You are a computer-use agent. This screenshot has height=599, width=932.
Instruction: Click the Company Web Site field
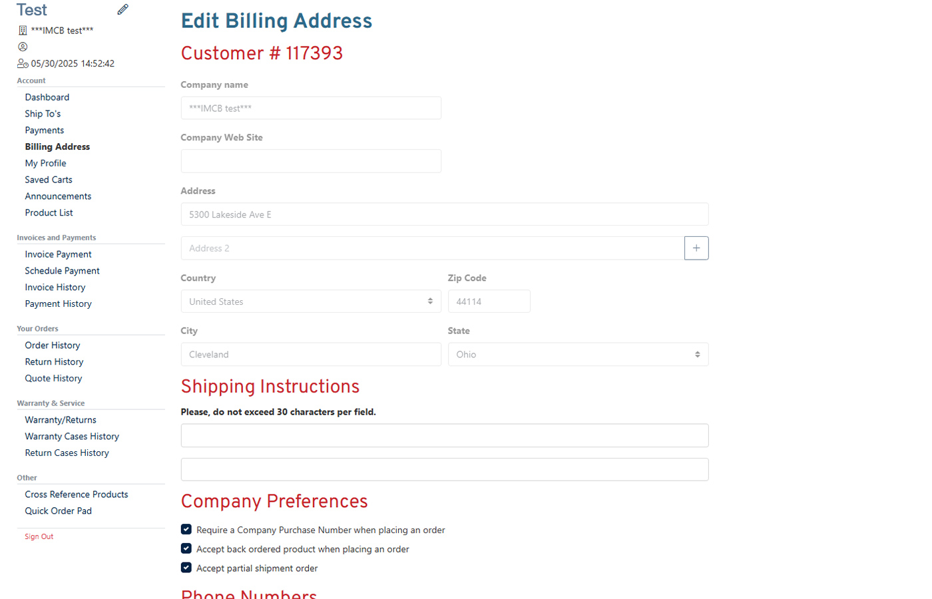point(311,161)
